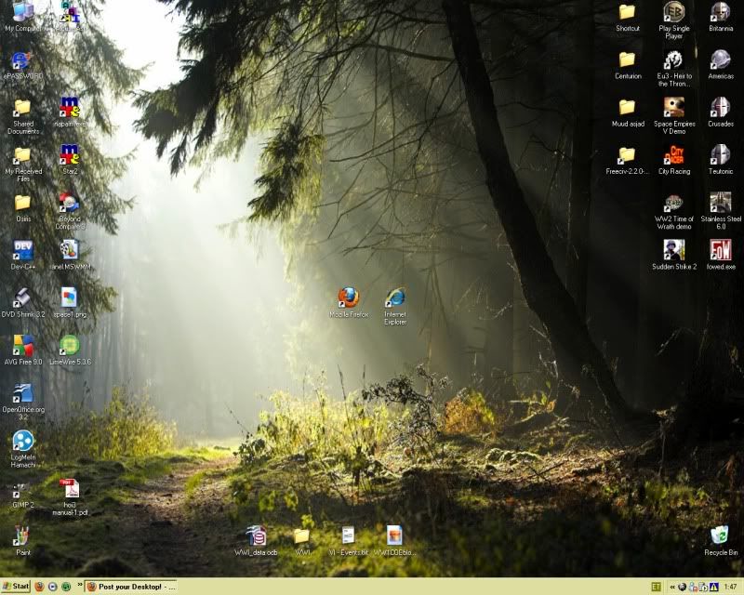Open the hoi3 manual-1.pdf file
This screenshot has width=744, height=595.
70,497
